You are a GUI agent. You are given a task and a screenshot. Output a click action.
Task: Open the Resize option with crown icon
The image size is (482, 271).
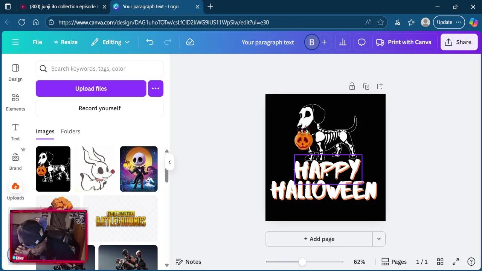[66, 42]
